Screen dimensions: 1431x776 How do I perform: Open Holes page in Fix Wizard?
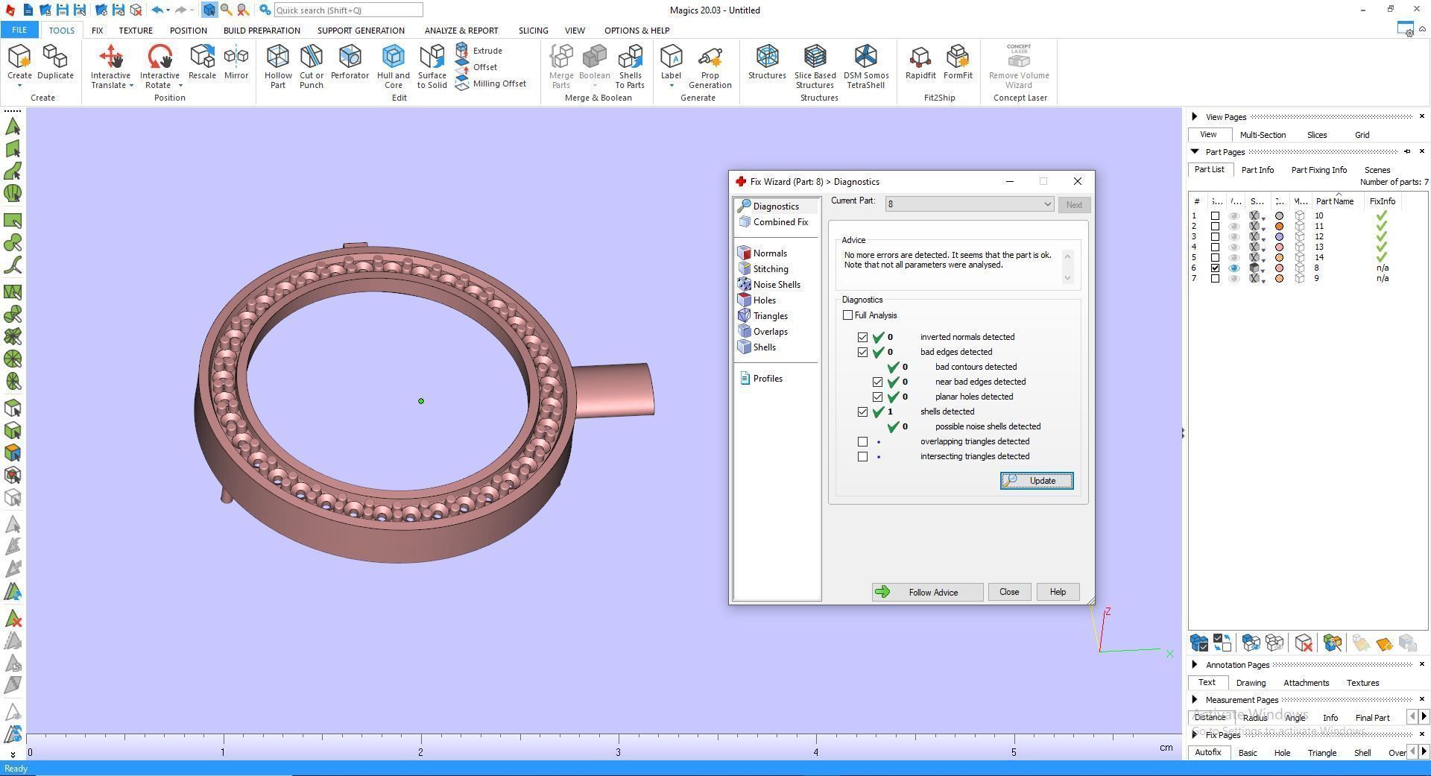(756, 300)
